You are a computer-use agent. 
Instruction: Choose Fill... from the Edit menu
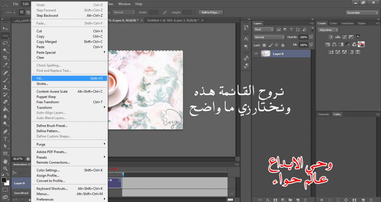point(40,78)
